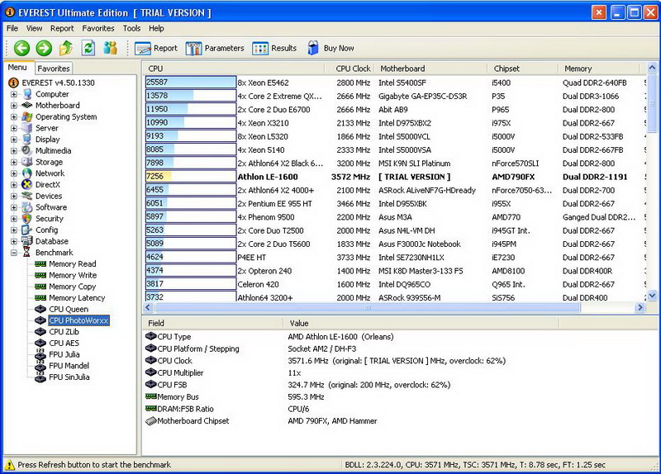
Task: Select the Server tree icon
Action: click(27, 128)
